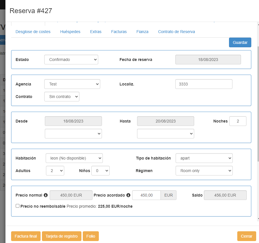Click the Precio normal field 450,00 EUR

pos(71,195)
